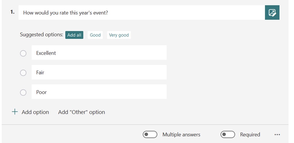Edit the Excellent option text field
This screenshot has height=143, width=294.
(x=99, y=53)
